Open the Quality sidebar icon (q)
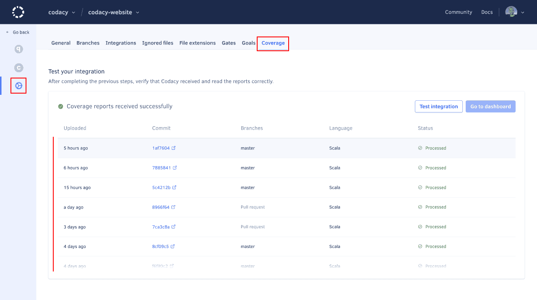The image size is (537, 300). 18,49
